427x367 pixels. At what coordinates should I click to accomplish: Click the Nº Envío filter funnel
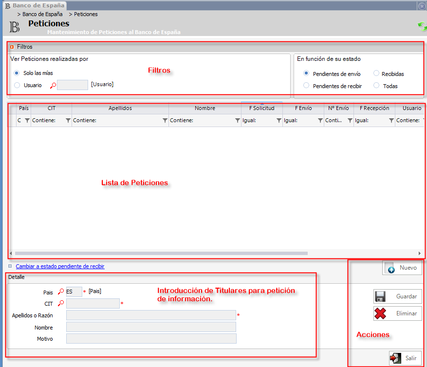pyautogui.click(x=350, y=120)
